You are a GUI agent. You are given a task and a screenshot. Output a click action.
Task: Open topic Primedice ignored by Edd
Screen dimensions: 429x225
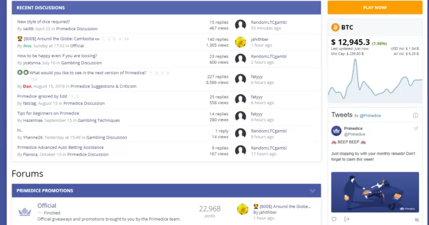tap(42, 96)
